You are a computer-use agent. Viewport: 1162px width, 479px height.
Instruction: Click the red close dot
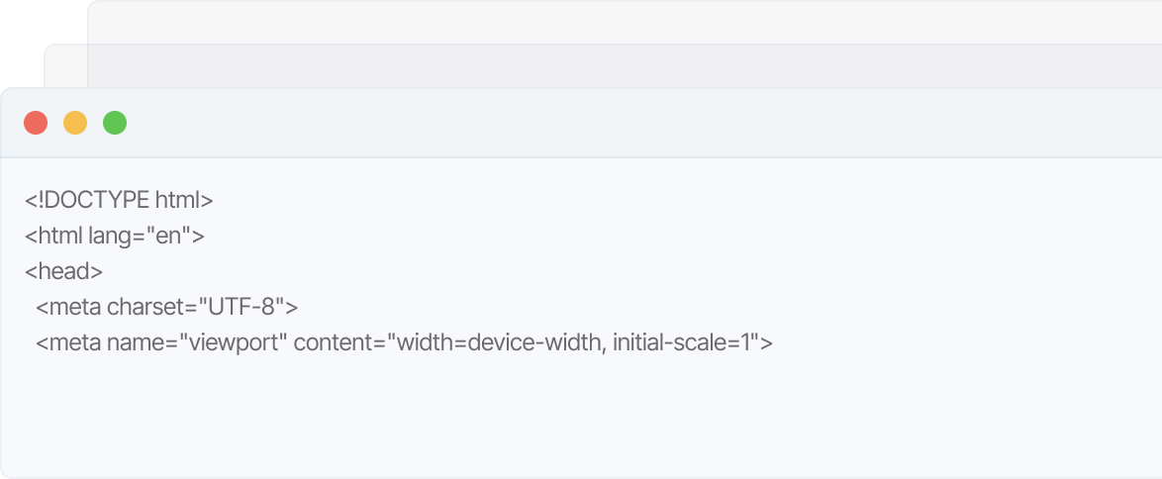[36, 123]
